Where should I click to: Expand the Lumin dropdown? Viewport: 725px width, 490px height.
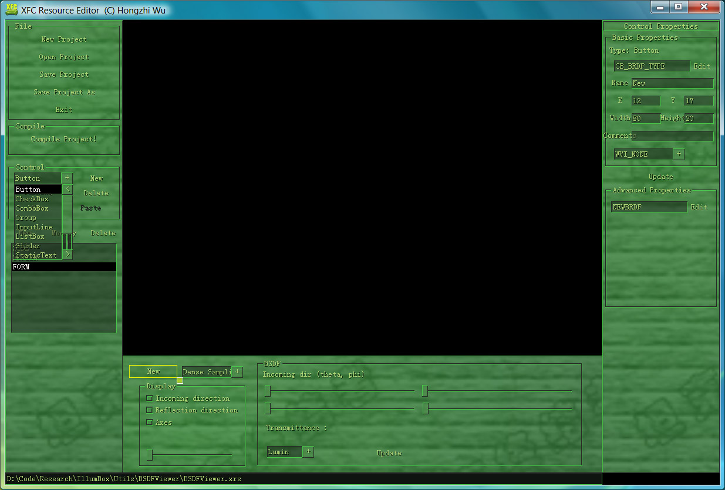click(x=309, y=452)
